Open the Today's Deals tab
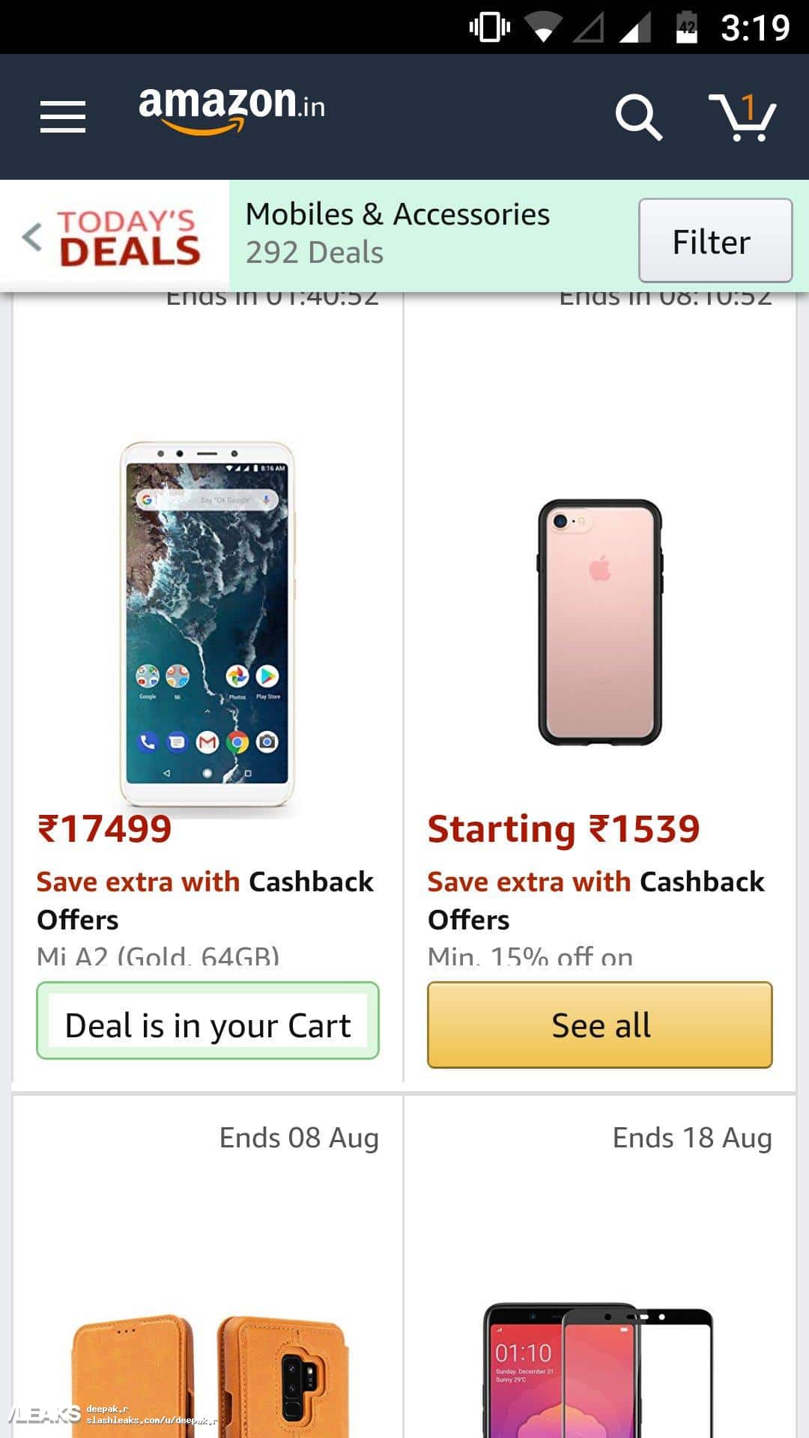The image size is (809, 1438). coord(130,237)
